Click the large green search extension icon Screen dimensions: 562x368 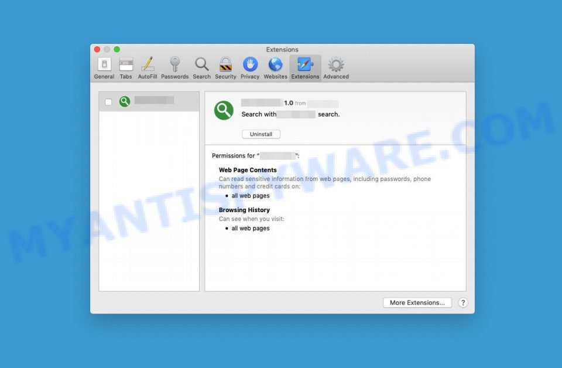(x=224, y=110)
